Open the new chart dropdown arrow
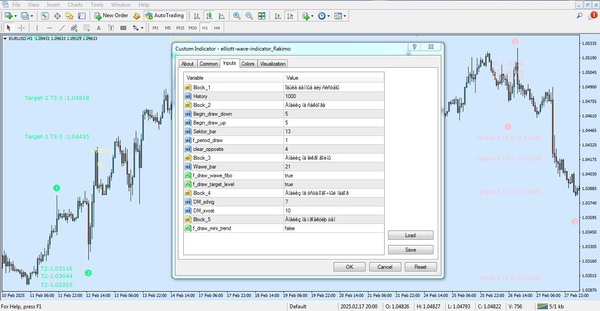This screenshot has height=311, width=600. [16, 16]
